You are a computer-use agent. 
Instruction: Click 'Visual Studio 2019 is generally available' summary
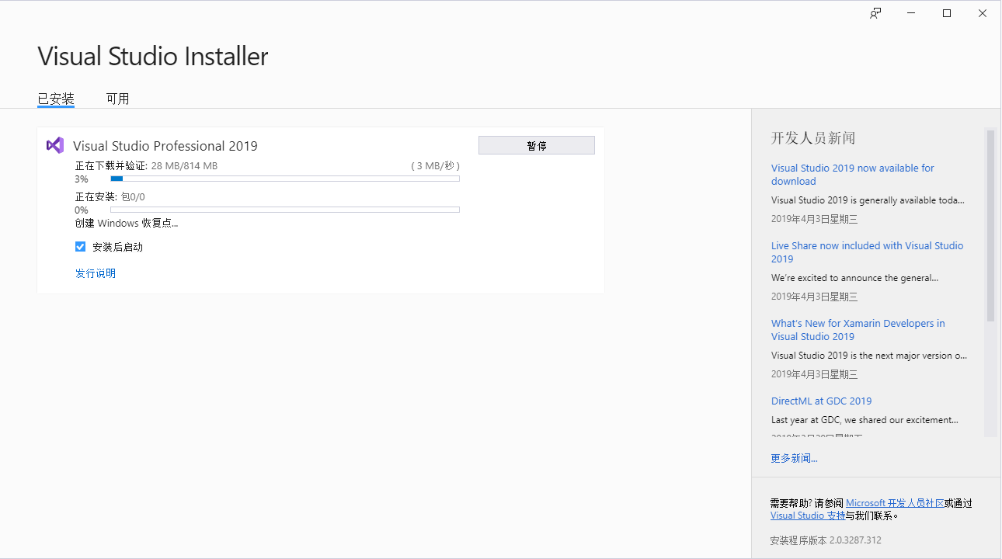click(868, 200)
